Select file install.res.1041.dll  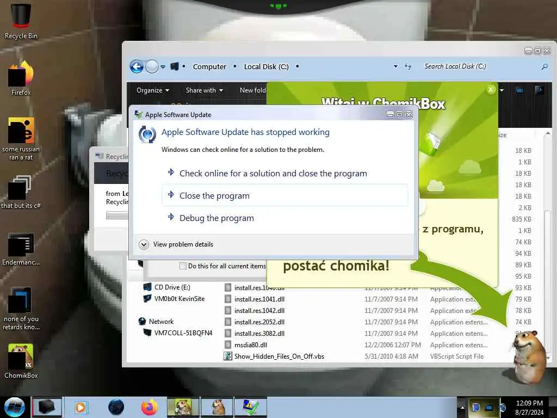tap(255, 299)
